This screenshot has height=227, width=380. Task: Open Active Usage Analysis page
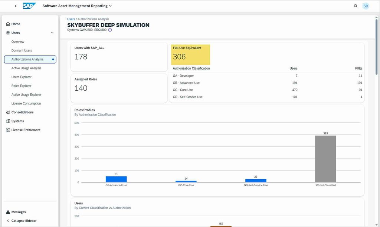(x=26, y=68)
